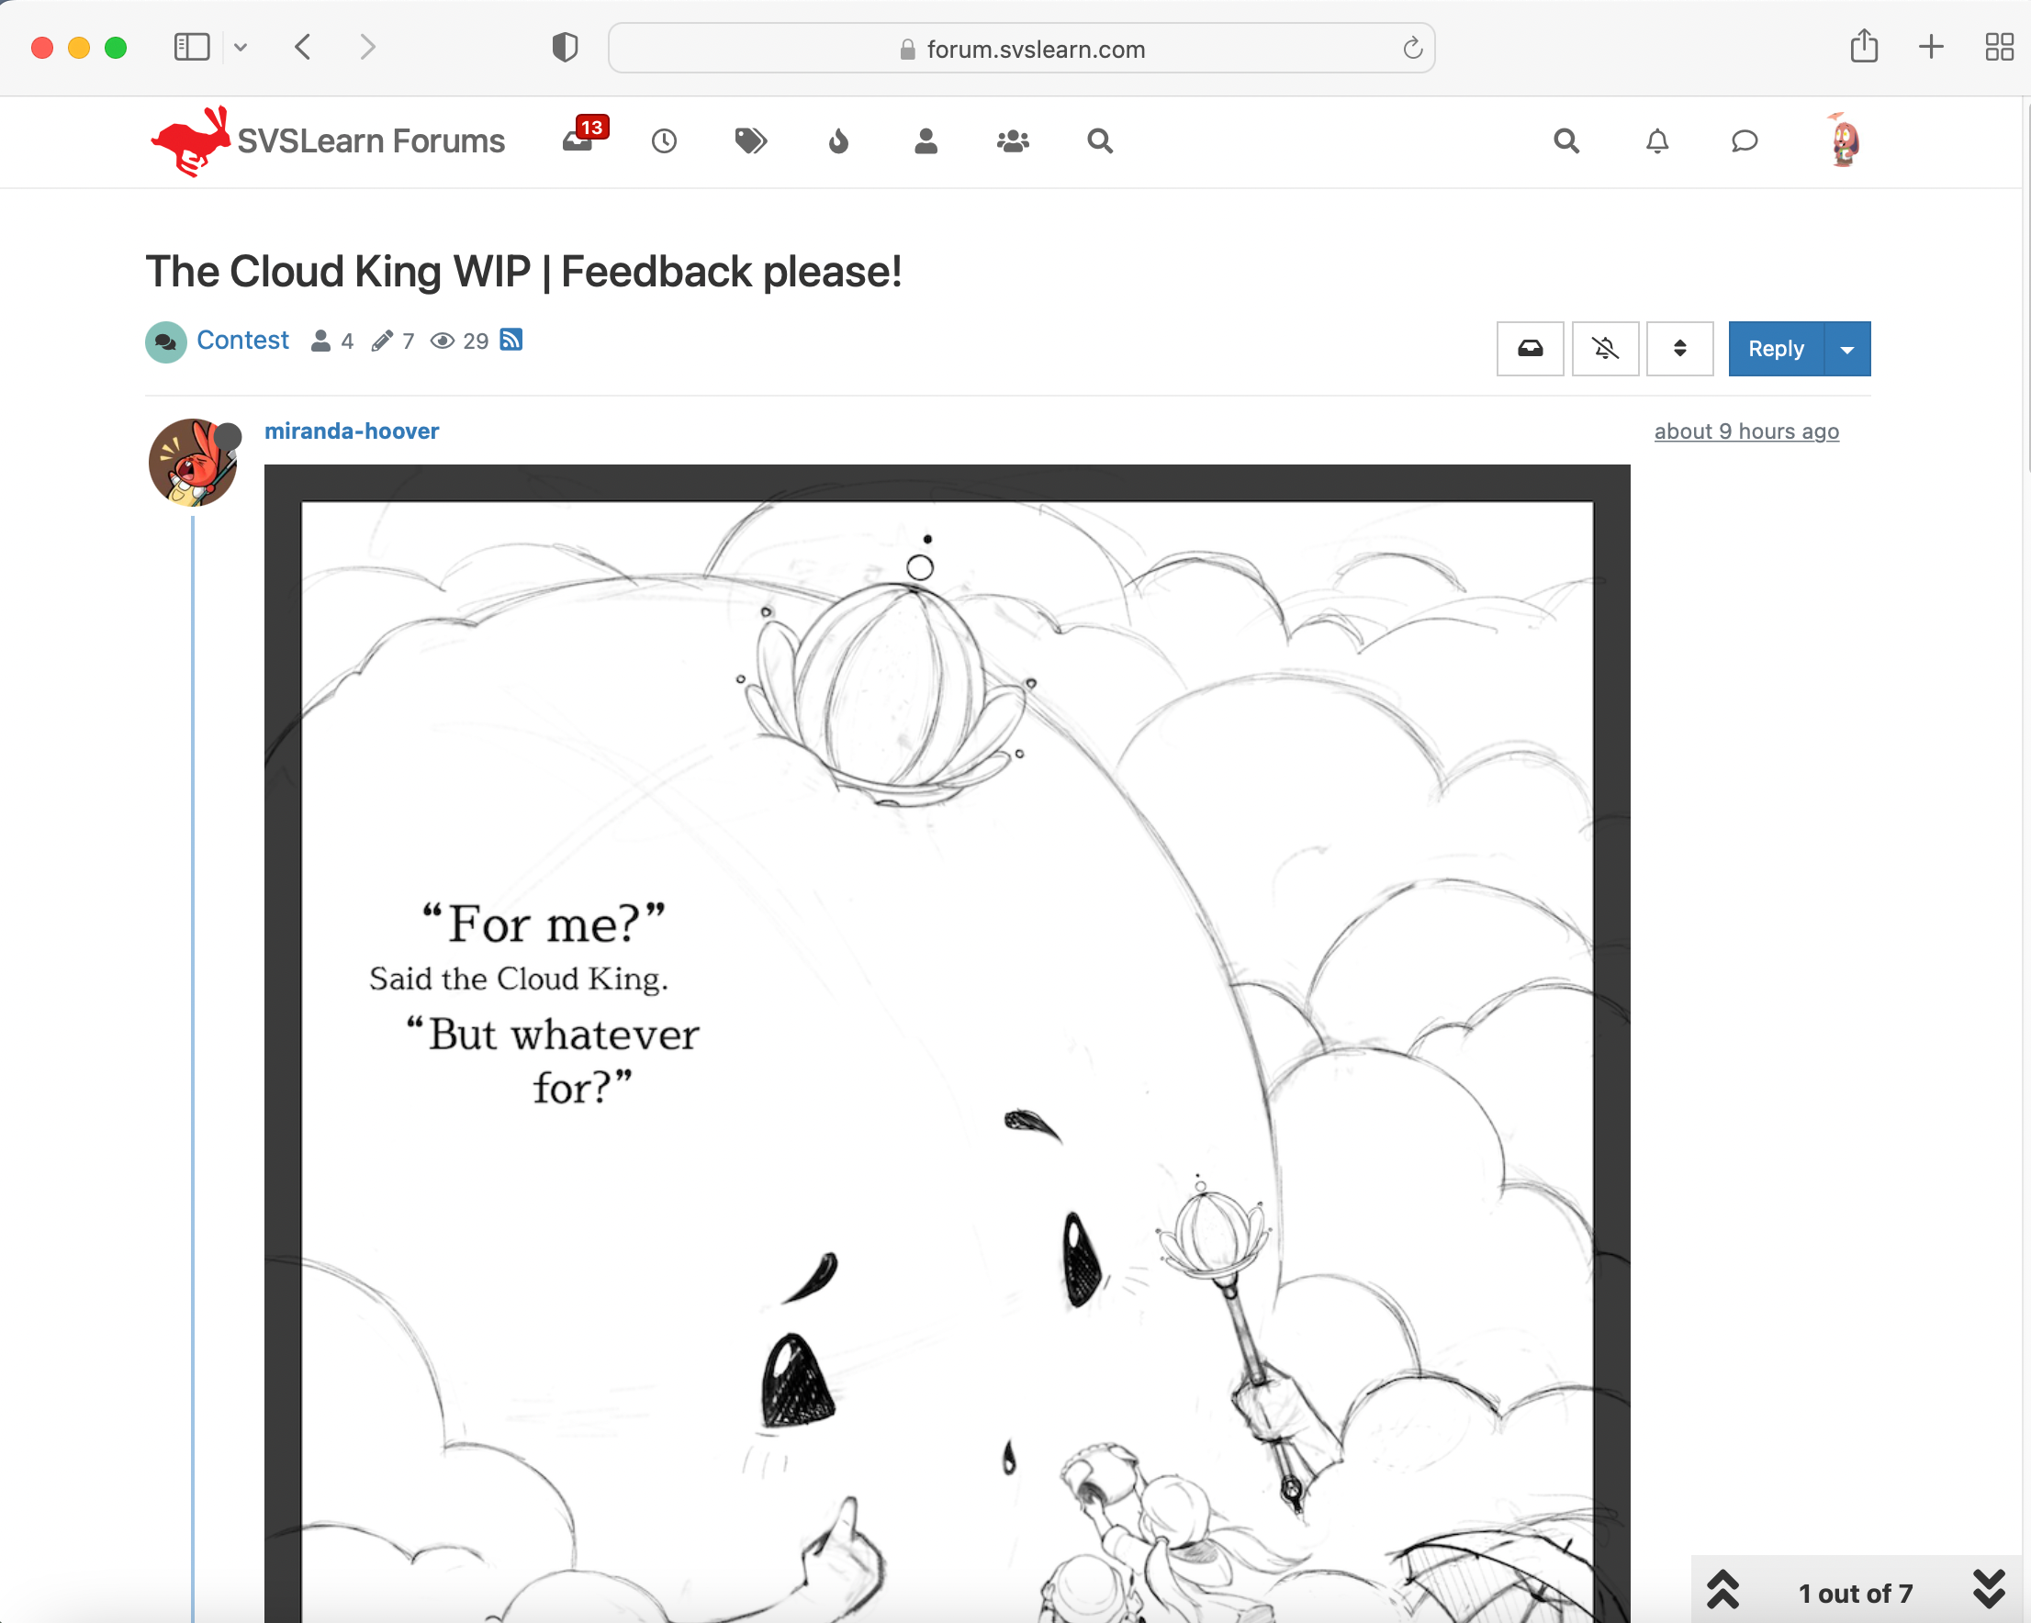The height and width of the screenshot is (1623, 2031).
Task: Click the 'about 9 hours ago' timestamp
Action: click(1746, 431)
